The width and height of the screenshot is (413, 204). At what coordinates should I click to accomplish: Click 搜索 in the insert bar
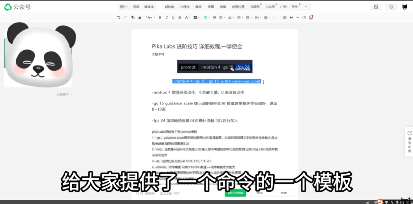[223, 7]
